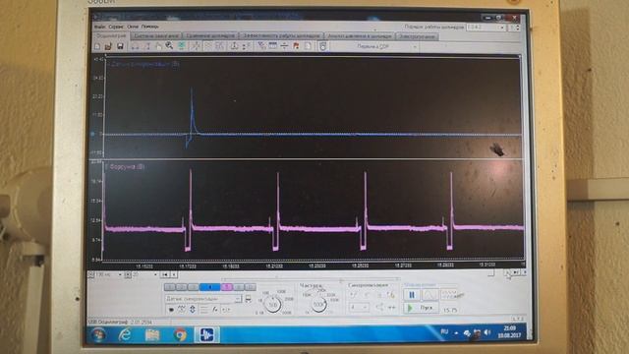Open the sync channel dropdown showing 4
The width and height of the screenshot is (629, 354).
coord(360,308)
